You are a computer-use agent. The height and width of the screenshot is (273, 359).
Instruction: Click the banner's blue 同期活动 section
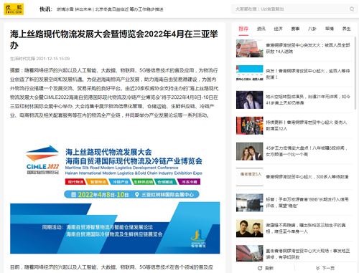[x=115, y=228]
